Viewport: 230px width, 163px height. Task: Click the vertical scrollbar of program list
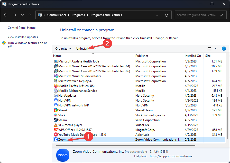[x=227, y=118]
